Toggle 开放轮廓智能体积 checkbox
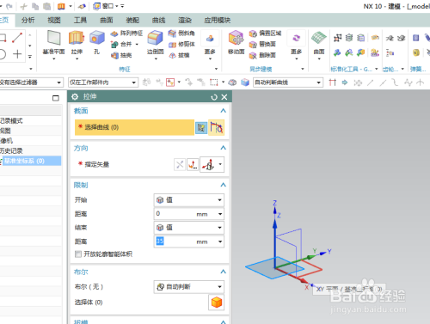430x324 pixels. coord(78,254)
